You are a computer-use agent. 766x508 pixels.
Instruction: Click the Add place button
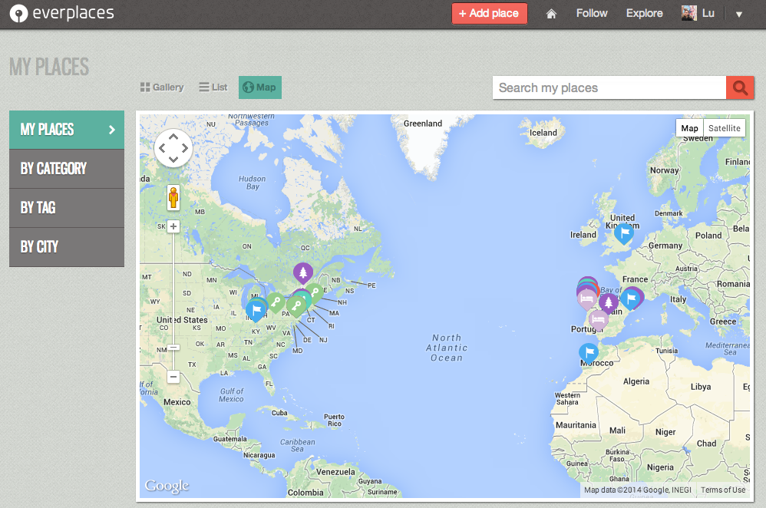(x=490, y=13)
